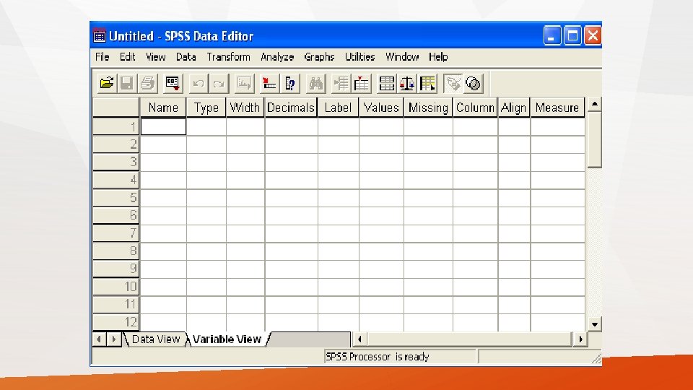Click the Name column header
The image size is (693, 390).
(x=163, y=108)
